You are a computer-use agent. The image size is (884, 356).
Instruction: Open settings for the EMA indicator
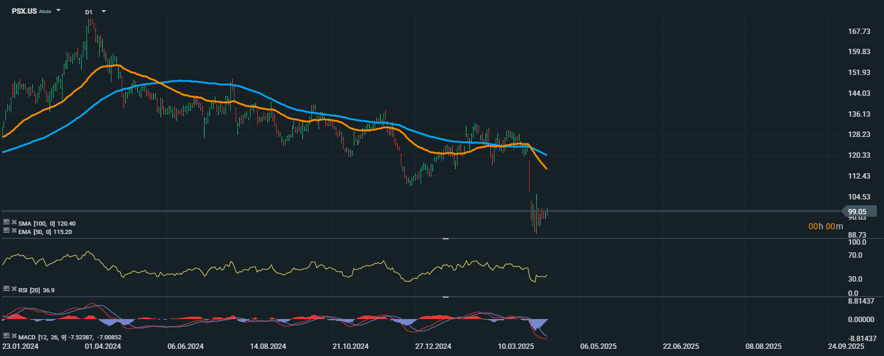pos(6,231)
